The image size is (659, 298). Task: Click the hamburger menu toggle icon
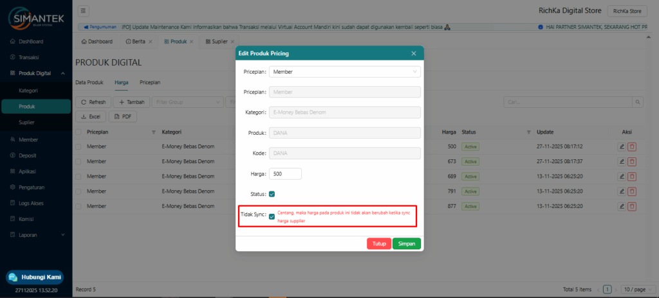(84, 11)
